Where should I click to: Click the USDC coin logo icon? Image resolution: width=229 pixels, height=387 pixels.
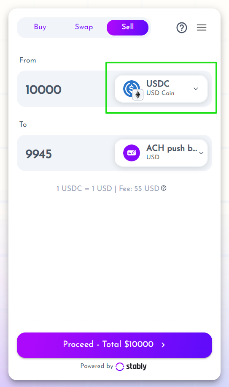(x=132, y=89)
